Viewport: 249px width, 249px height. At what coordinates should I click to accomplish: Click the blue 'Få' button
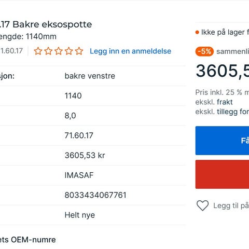pos(222,141)
